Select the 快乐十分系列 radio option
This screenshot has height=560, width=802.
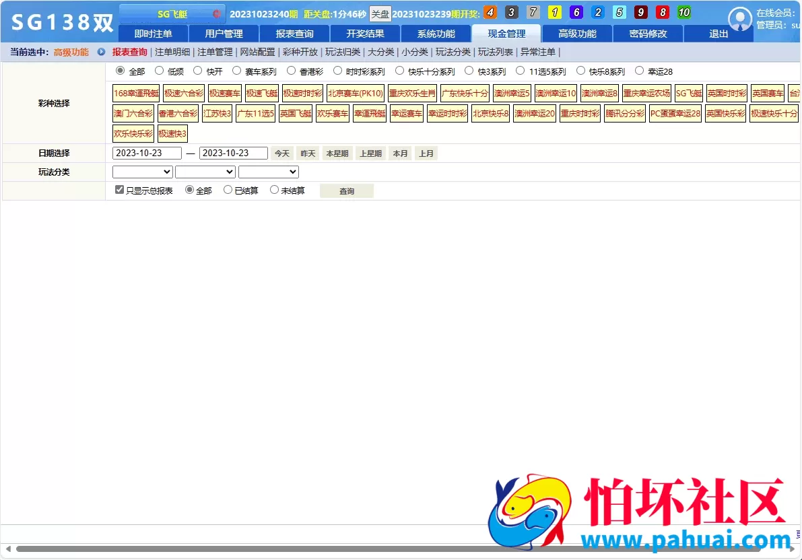tap(399, 71)
